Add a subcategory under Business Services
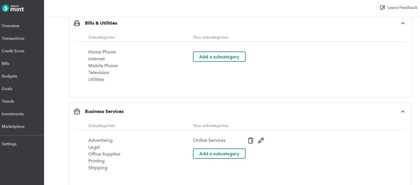420x185 pixels. pyautogui.click(x=219, y=154)
